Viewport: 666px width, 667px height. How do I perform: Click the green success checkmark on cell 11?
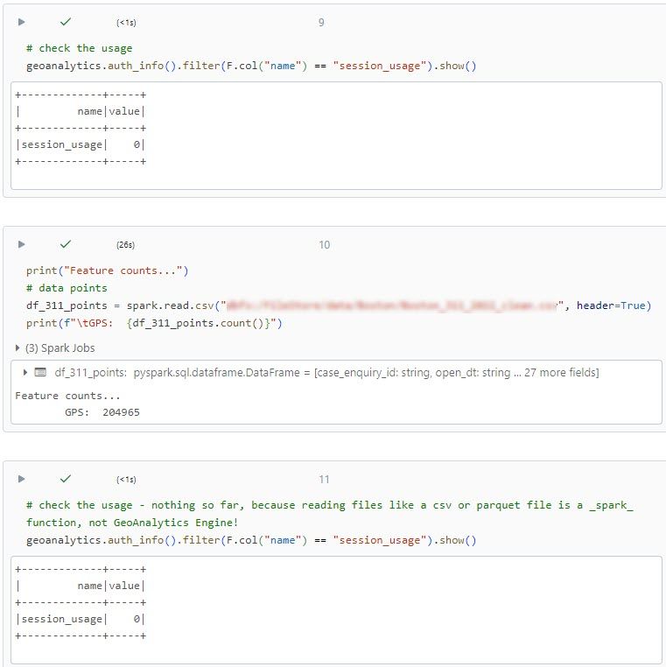(x=66, y=479)
